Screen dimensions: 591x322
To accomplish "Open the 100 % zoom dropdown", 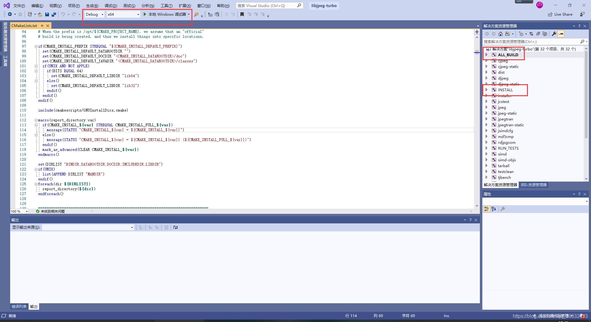I will tap(19, 211).
